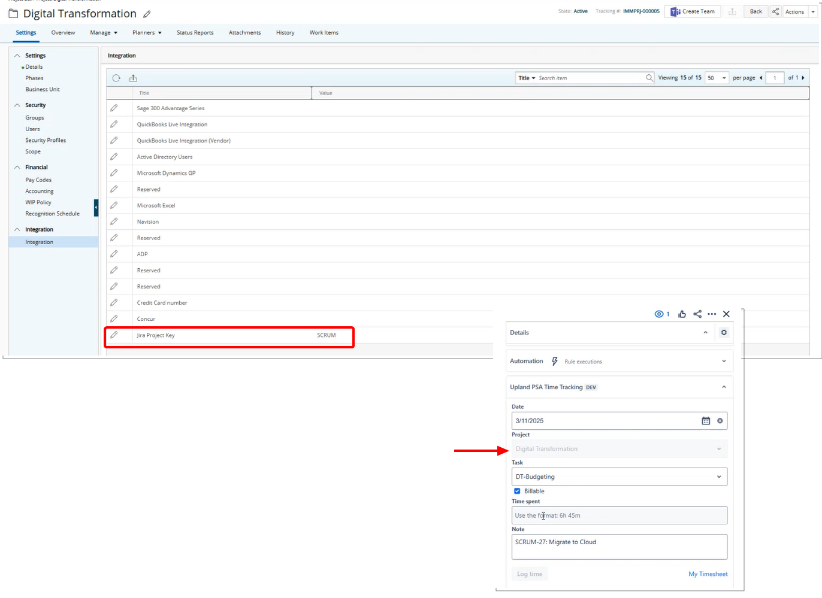Open Pay Codes in the sidebar
This screenshot has width=822, height=598.
(38, 180)
